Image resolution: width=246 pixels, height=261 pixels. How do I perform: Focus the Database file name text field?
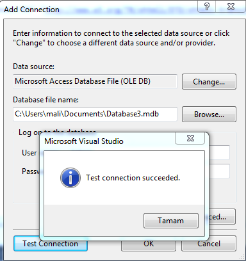95,114
